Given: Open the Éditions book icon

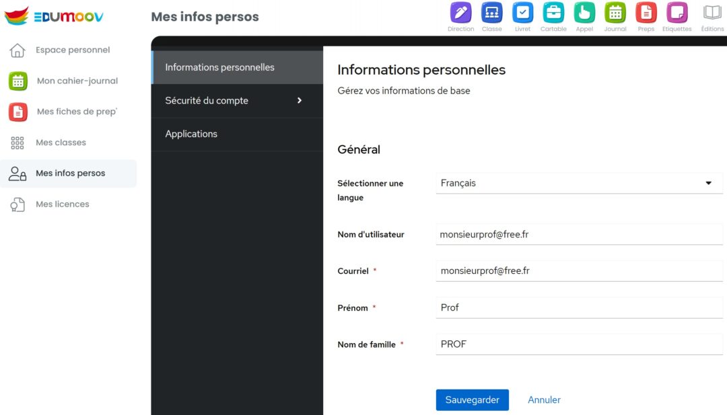Looking at the screenshot, I should (x=712, y=13).
